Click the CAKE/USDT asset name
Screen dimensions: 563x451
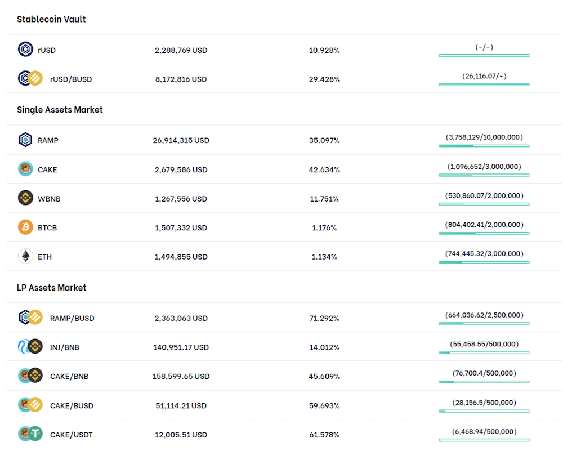pos(71,435)
